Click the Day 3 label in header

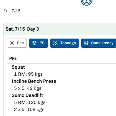[x=33, y=29]
